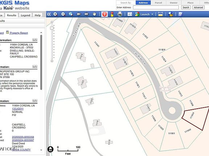
Task: Click the Google Maps launch icon
Action: pyautogui.click(x=137, y=14)
